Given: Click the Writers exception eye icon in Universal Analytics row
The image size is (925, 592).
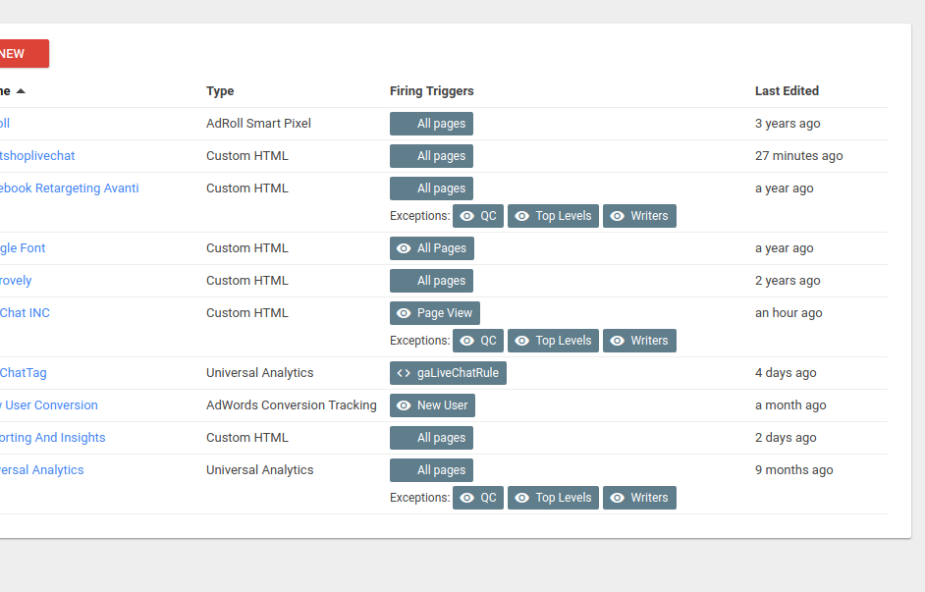Looking at the screenshot, I should tap(617, 498).
